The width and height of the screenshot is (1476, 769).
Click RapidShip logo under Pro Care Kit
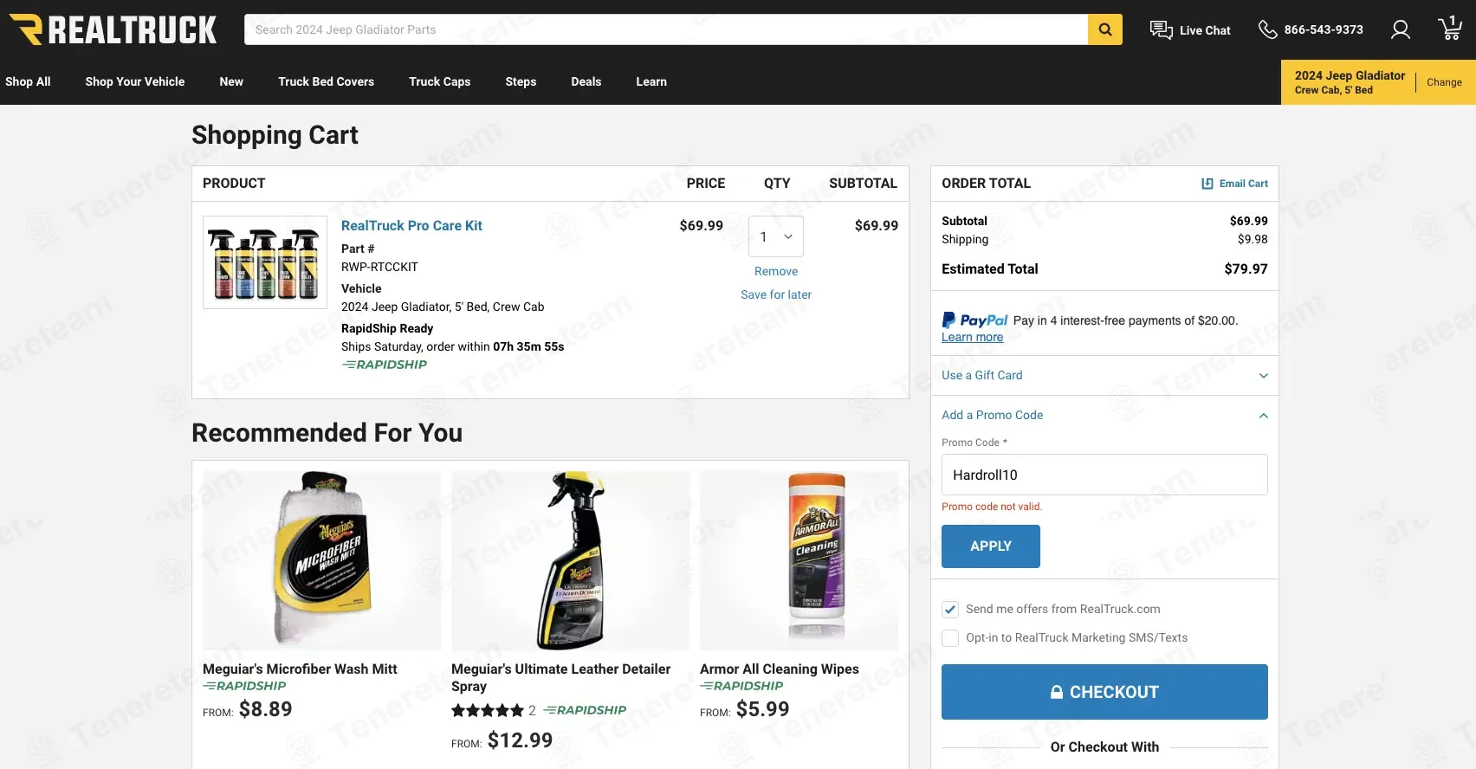[x=385, y=365]
